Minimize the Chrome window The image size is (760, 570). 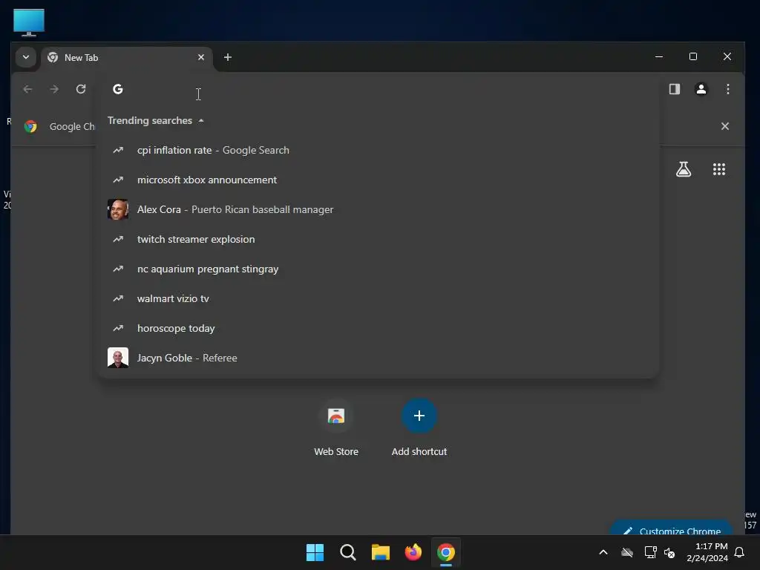(x=659, y=56)
